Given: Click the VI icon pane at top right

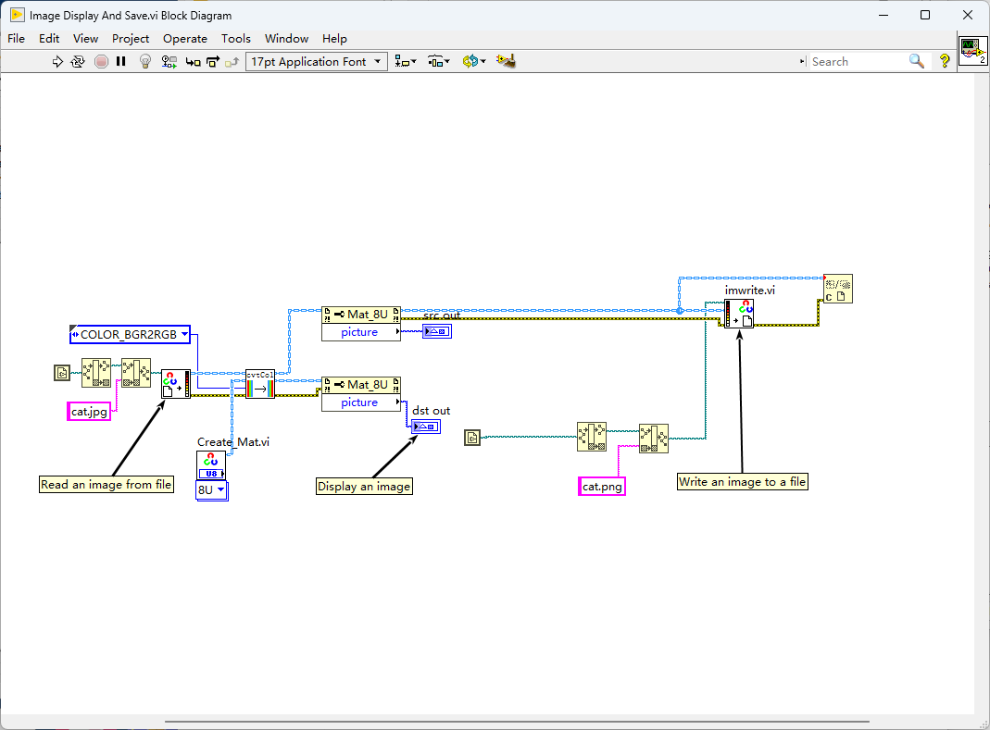Looking at the screenshot, I should click(x=972, y=50).
